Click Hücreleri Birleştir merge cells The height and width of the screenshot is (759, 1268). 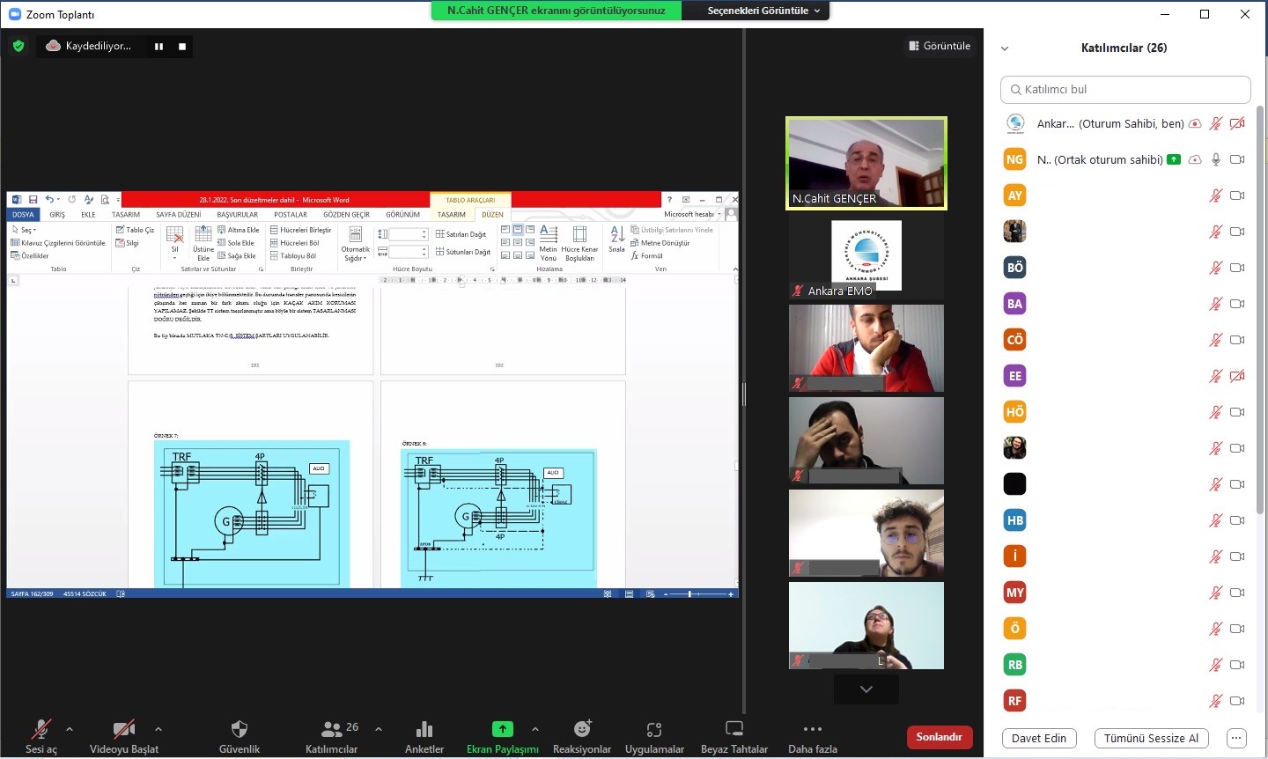(301, 230)
